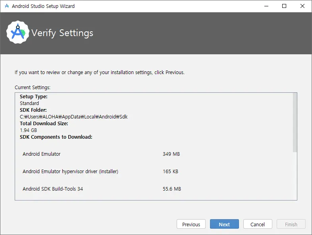Close the Setup Wizard window
Screen dimensions: 312x235
[302, 6]
